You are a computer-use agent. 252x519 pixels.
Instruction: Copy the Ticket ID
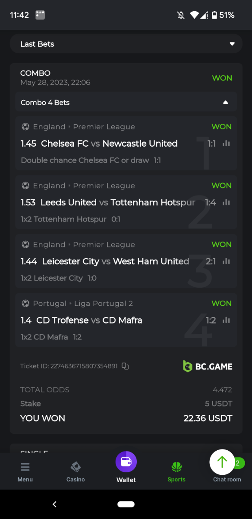pyautogui.click(x=125, y=366)
